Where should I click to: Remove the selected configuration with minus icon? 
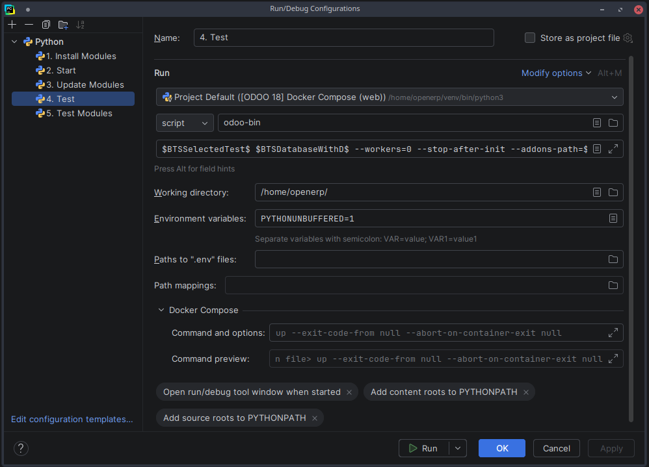click(29, 25)
